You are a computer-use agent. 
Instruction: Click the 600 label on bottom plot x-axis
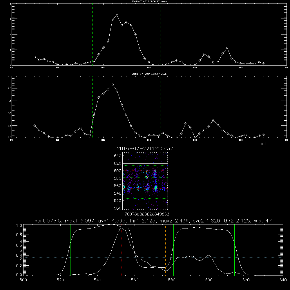(209, 280)
